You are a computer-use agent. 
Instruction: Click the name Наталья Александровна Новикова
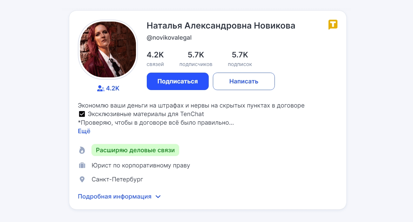point(221,26)
